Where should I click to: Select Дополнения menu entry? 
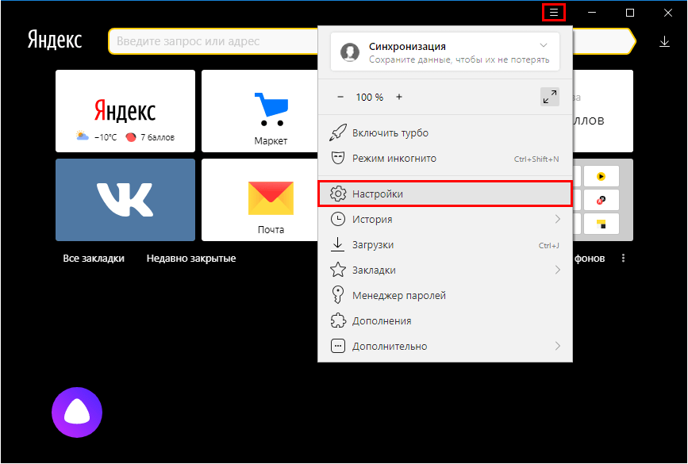tap(445, 320)
